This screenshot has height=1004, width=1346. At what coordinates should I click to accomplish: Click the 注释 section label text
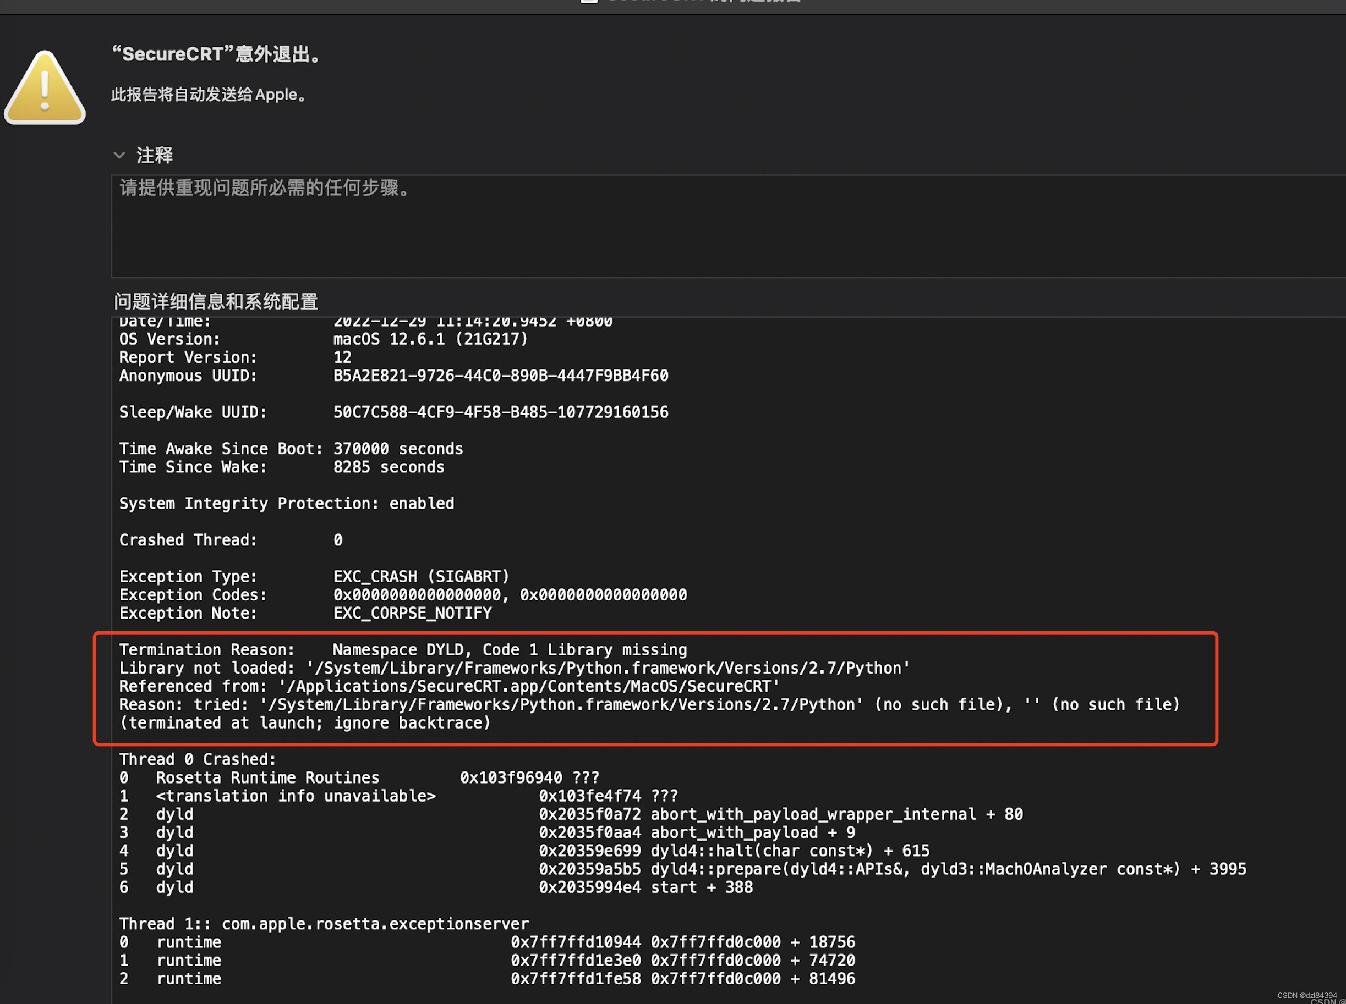pos(155,156)
